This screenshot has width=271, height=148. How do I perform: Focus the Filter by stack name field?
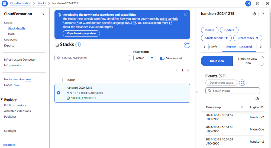coord(92,58)
